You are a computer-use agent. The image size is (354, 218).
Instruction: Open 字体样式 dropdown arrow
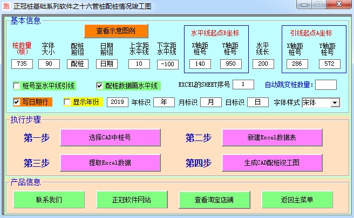(x=335, y=103)
